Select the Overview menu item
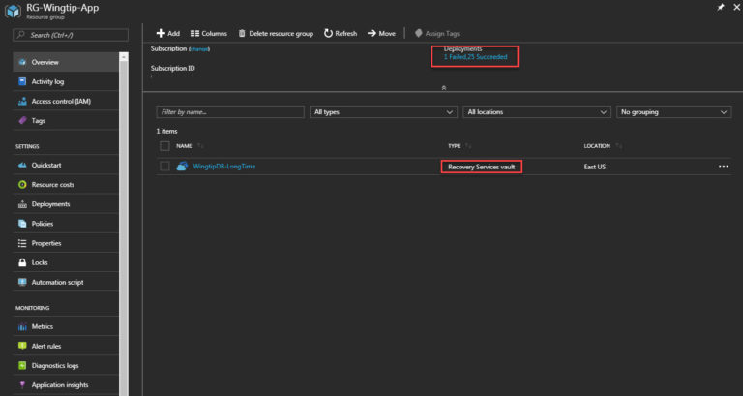Image resolution: width=743 pixels, height=396 pixels. 66,62
